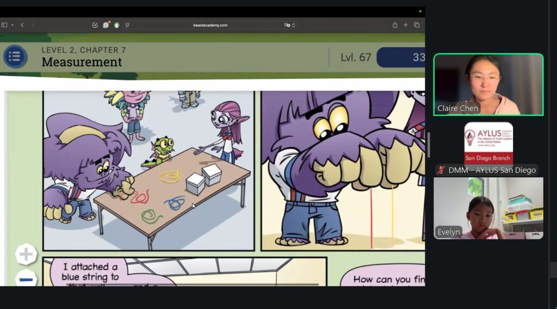Go back with Safari's back arrow
This screenshot has height=309, width=557.
point(22,25)
